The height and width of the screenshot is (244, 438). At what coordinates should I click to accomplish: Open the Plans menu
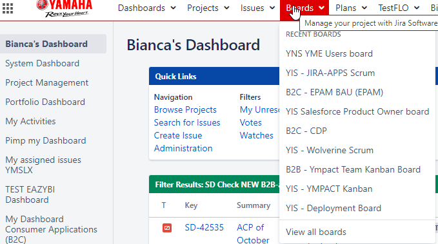(351, 8)
